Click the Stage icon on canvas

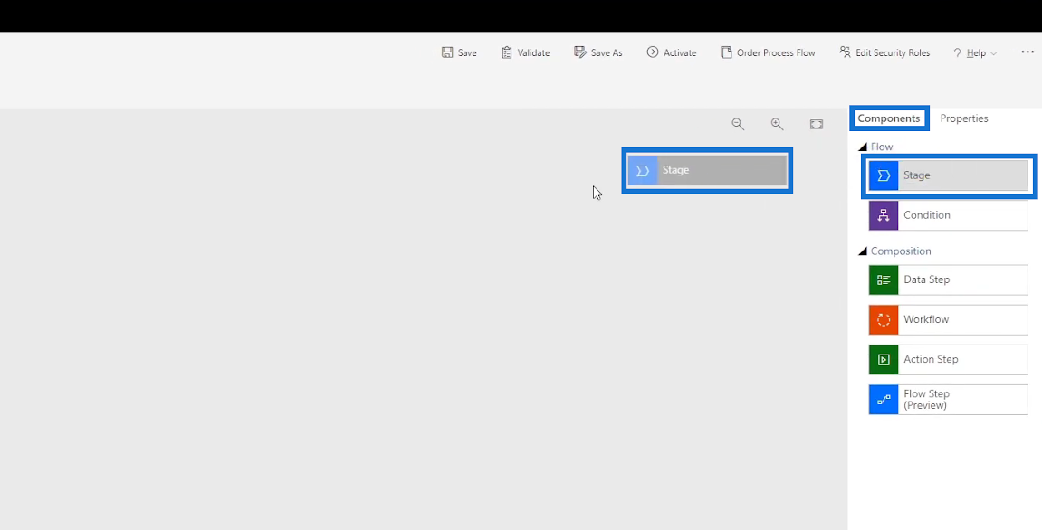click(x=643, y=171)
